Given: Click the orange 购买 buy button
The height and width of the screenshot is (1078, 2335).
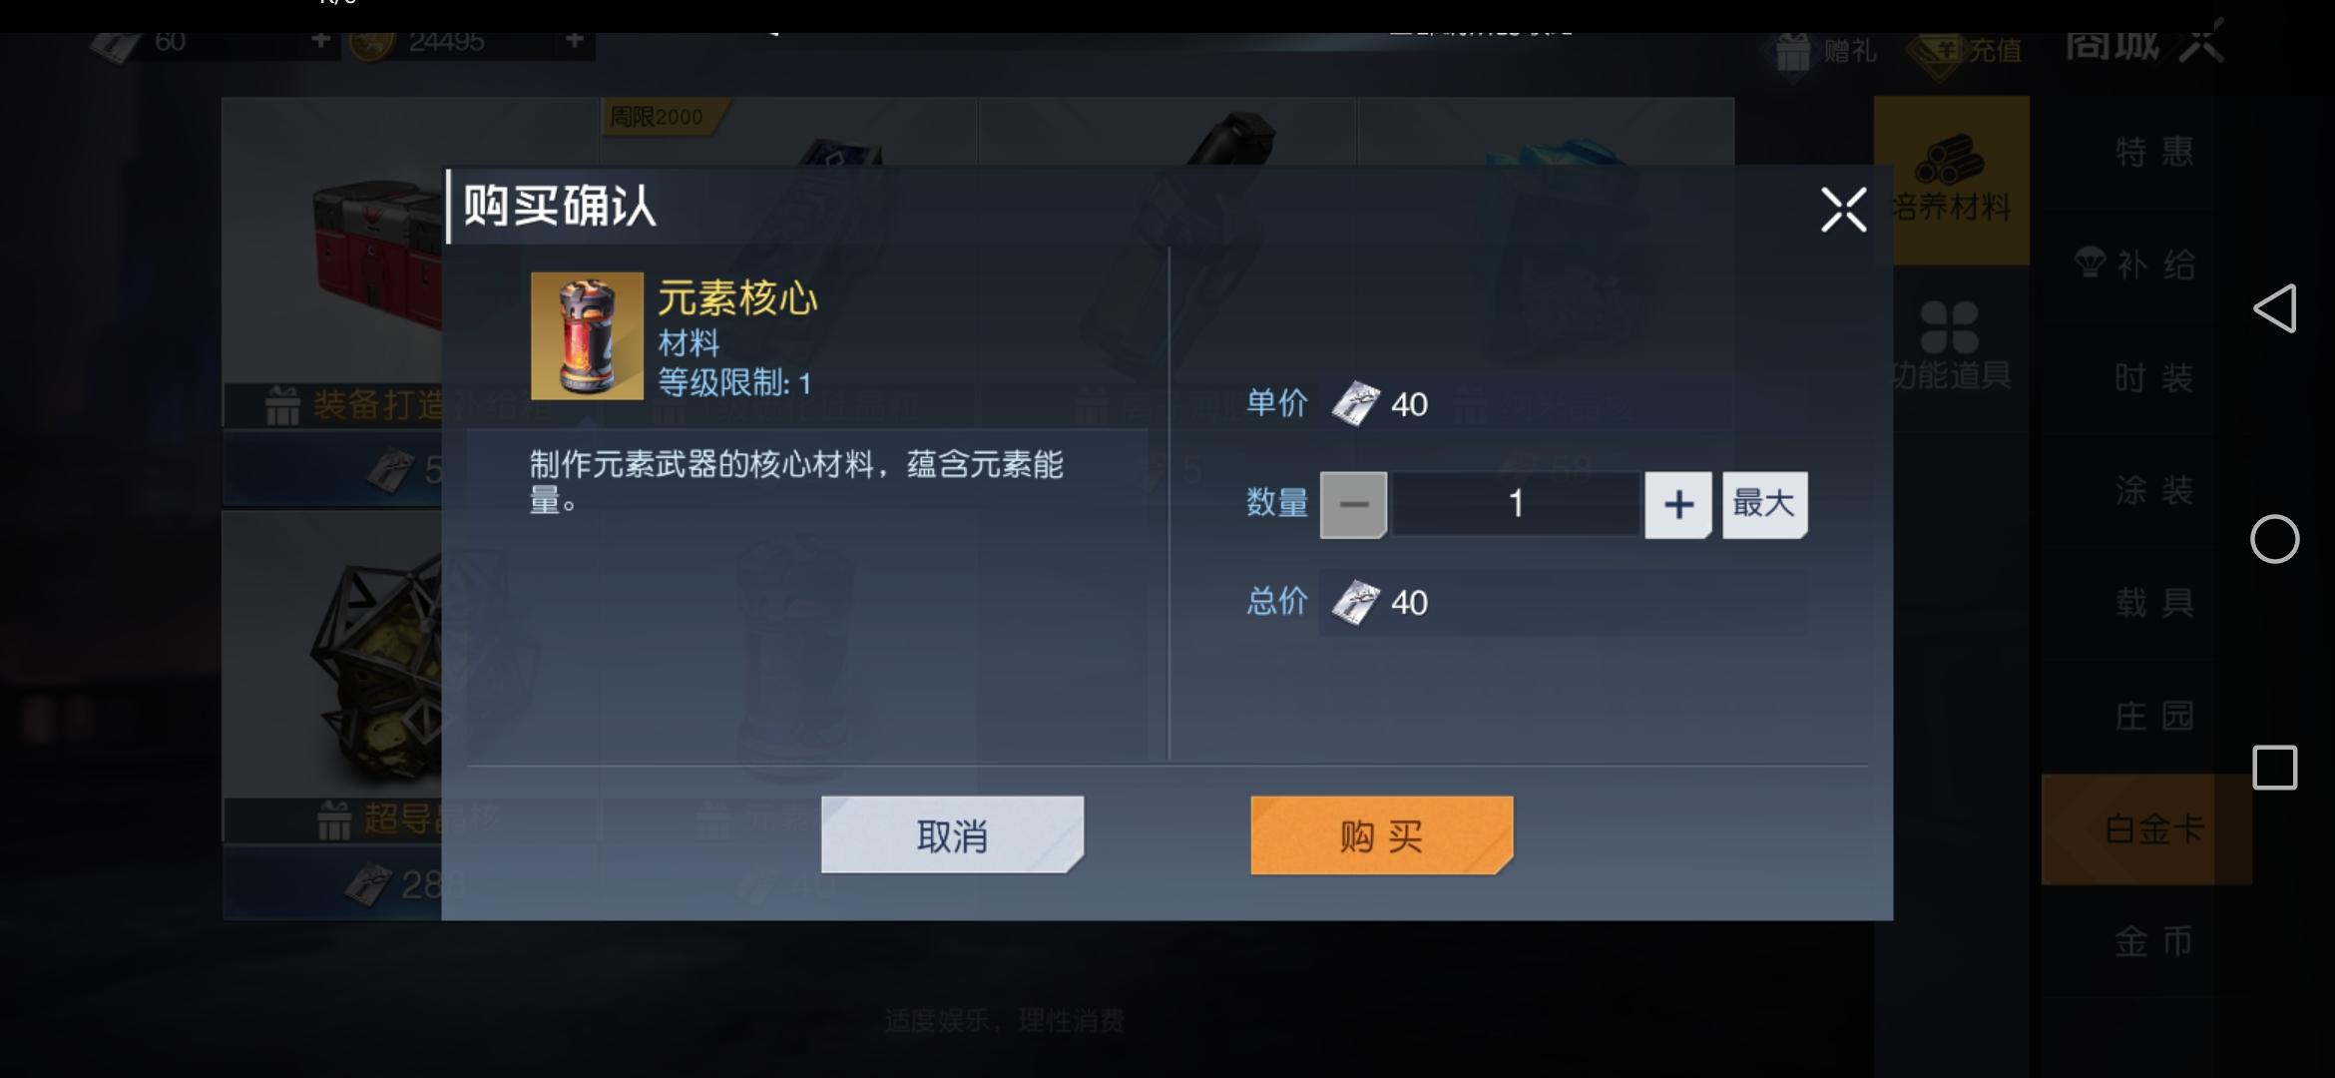Looking at the screenshot, I should [x=1382, y=835].
